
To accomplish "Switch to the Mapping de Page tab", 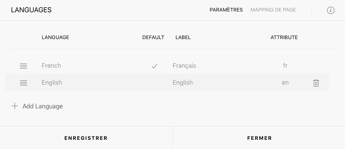I will point(273,10).
